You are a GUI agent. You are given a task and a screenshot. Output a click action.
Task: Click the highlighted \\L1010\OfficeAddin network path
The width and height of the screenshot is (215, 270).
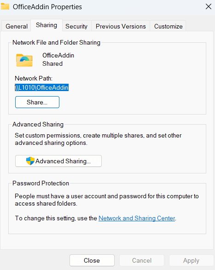41,87
